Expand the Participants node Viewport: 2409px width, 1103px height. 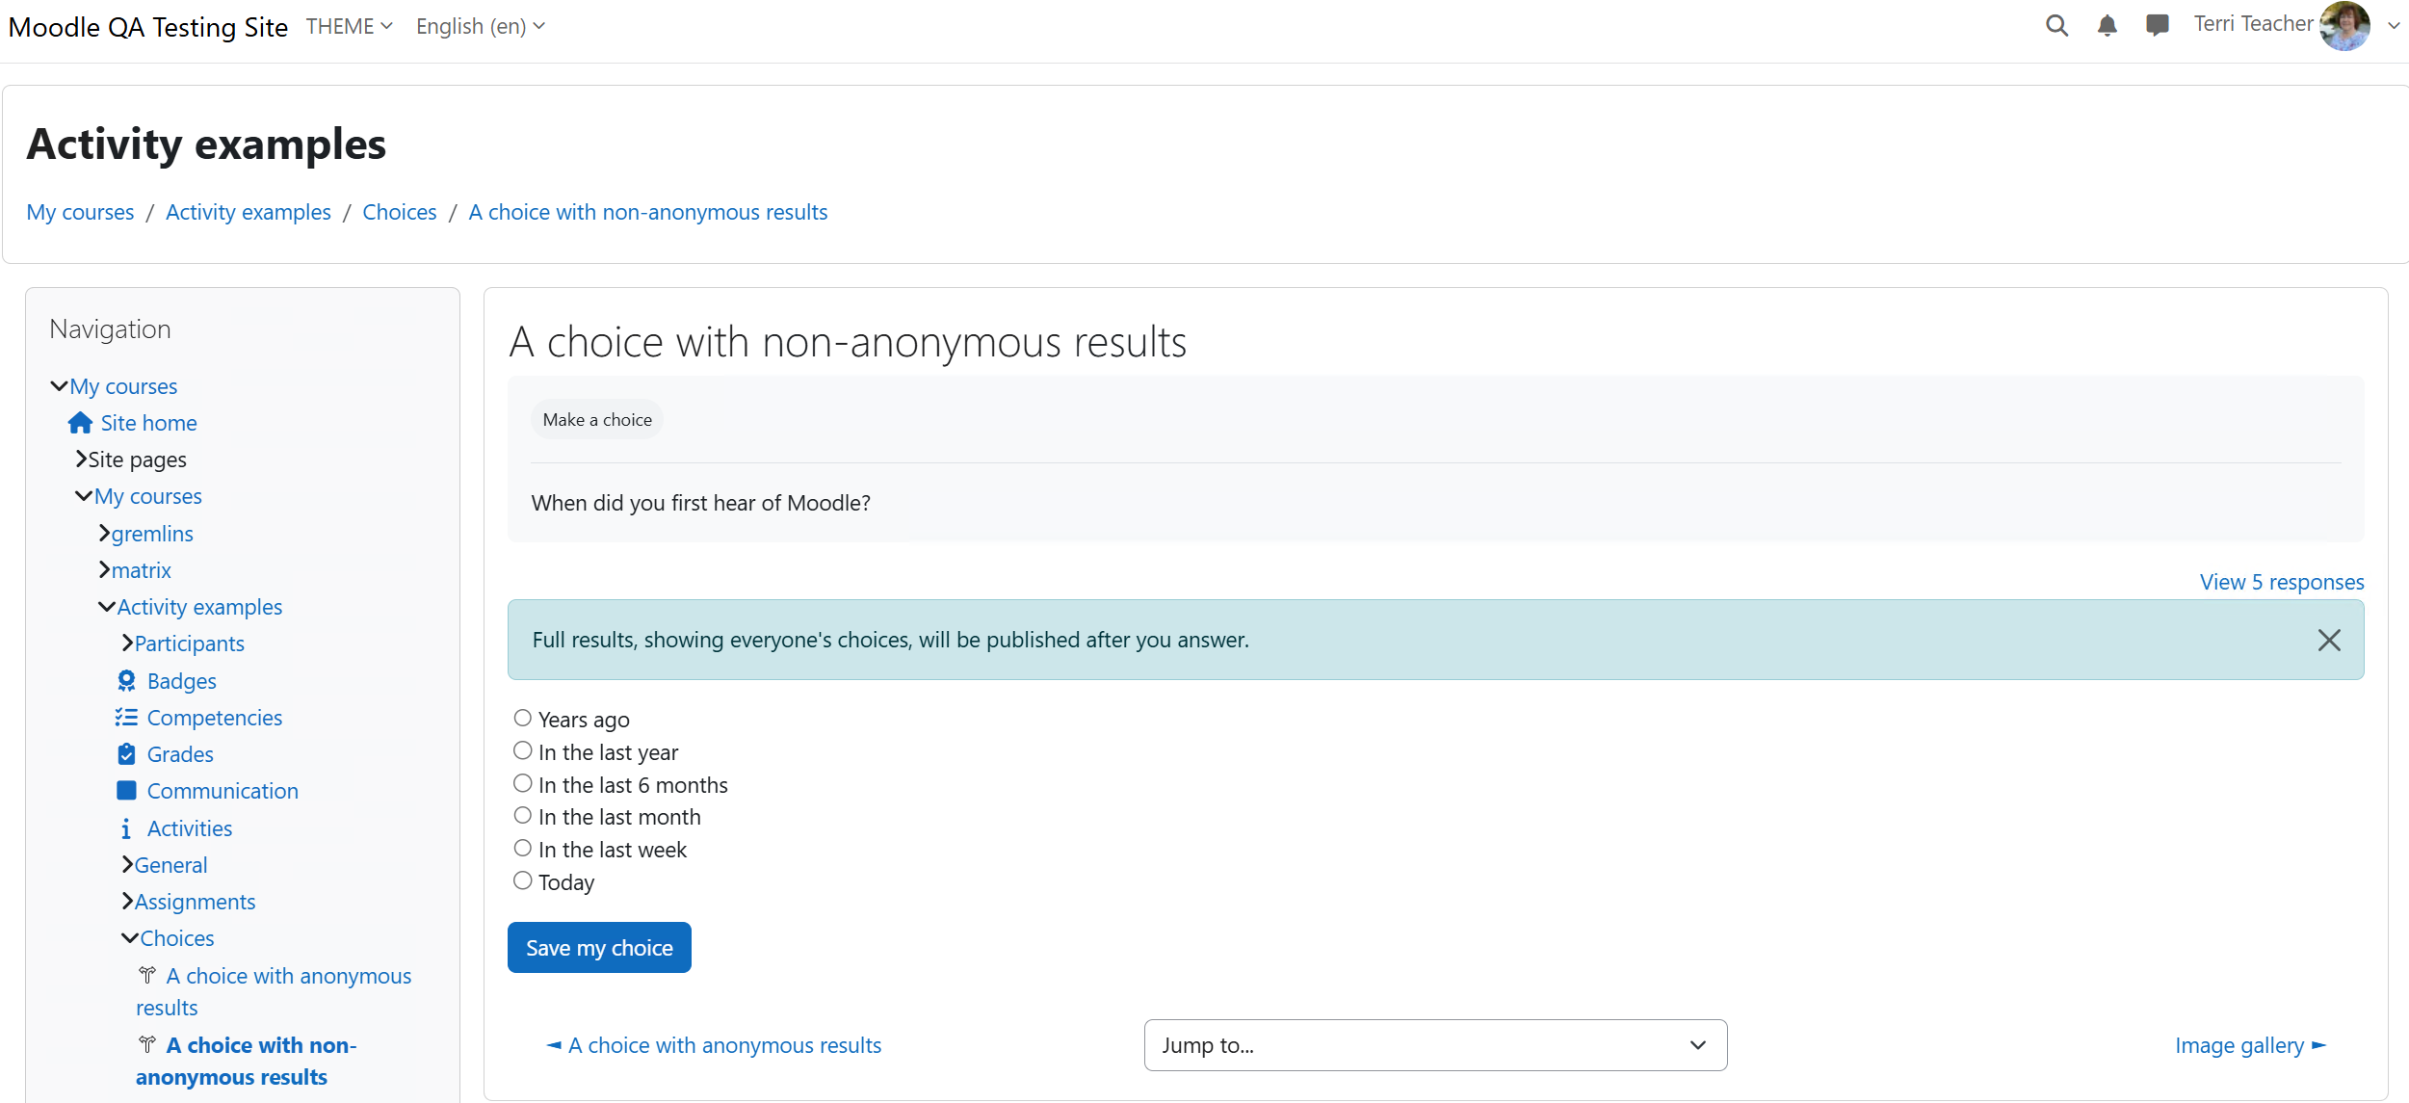pos(127,643)
